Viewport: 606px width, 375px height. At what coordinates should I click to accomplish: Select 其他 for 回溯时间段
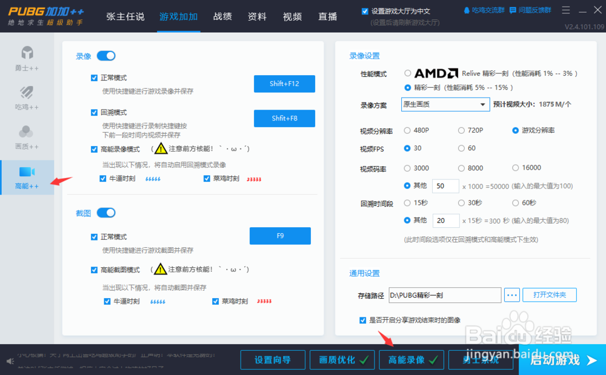407,220
